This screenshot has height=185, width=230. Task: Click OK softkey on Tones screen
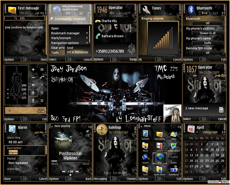[x=140, y=59]
